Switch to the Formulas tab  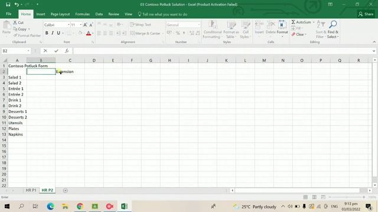coord(83,14)
